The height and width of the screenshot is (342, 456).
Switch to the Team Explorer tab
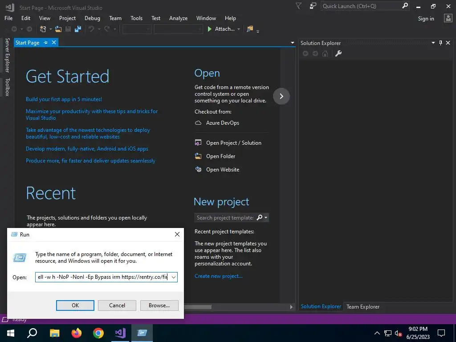click(x=362, y=306)
